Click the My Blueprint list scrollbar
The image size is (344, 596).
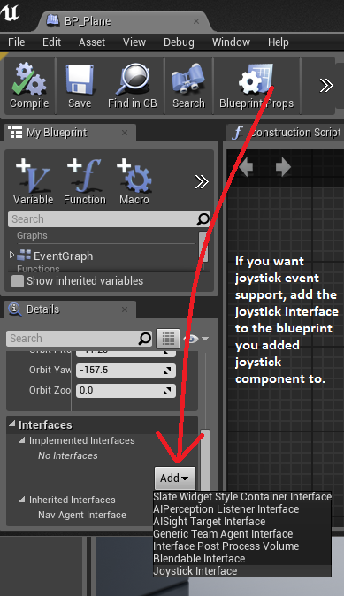203,247
